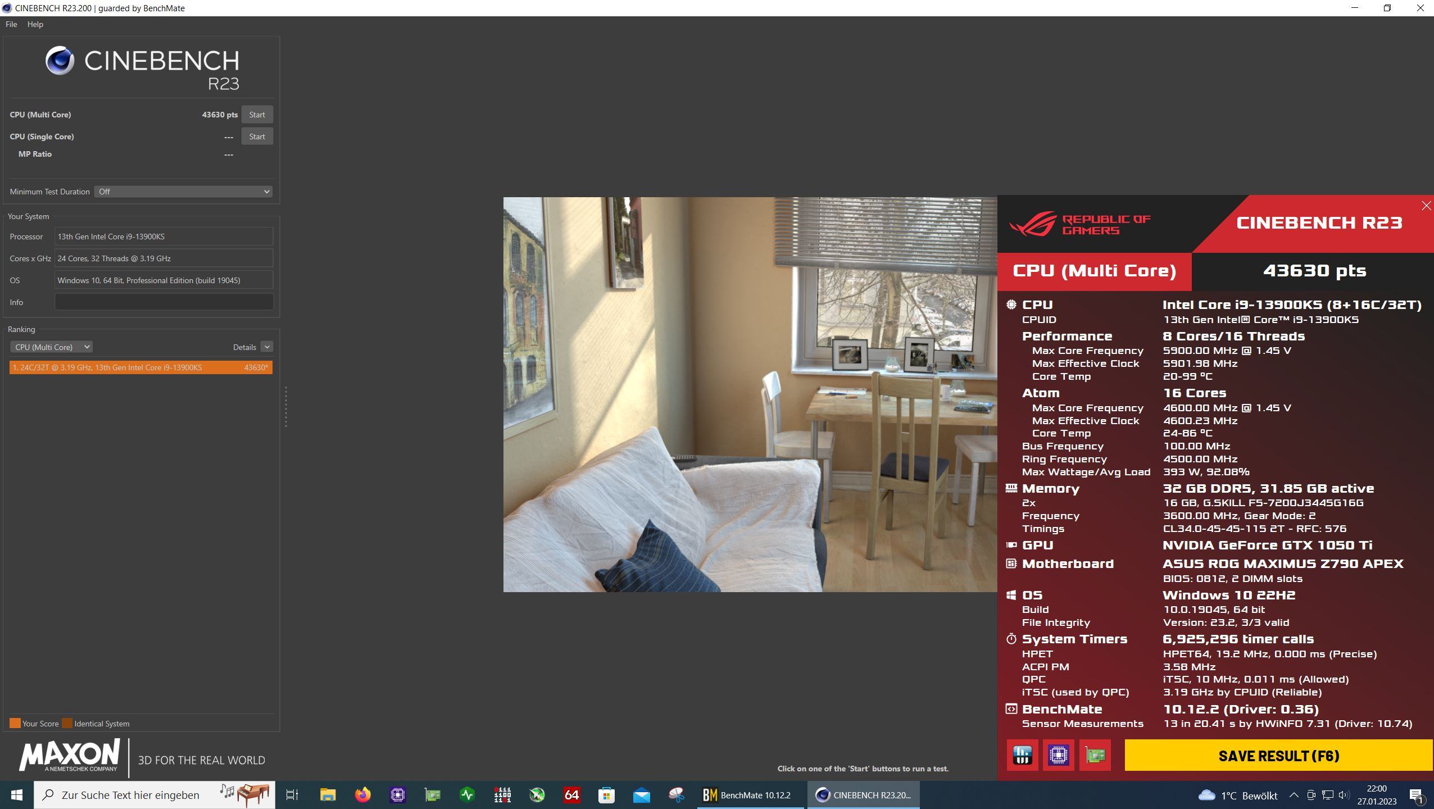Select the 24C/32T i9-13900KS ranking entry
The height and width of the screenshot is (809, 1434).
coord(141,367)
